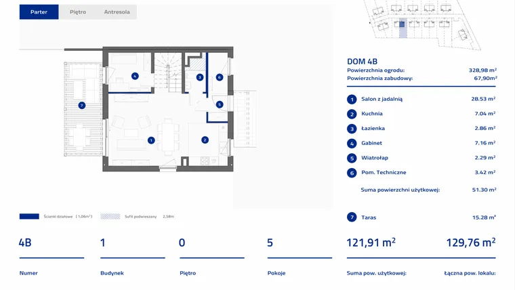
Task: Switch to the Parter floor tab
Action: 39,12
